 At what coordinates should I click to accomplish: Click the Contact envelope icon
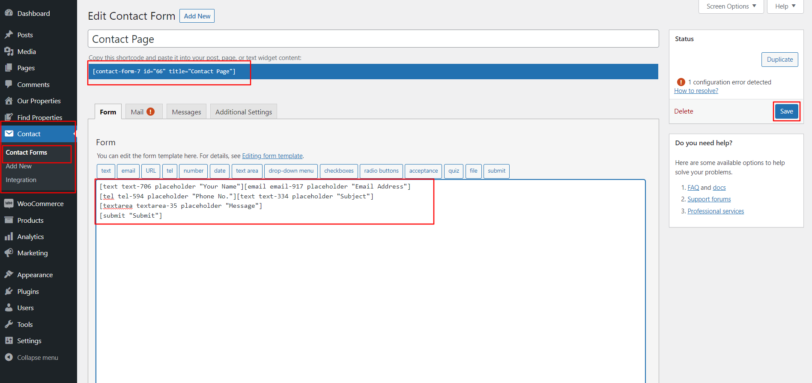click(9, 134)
